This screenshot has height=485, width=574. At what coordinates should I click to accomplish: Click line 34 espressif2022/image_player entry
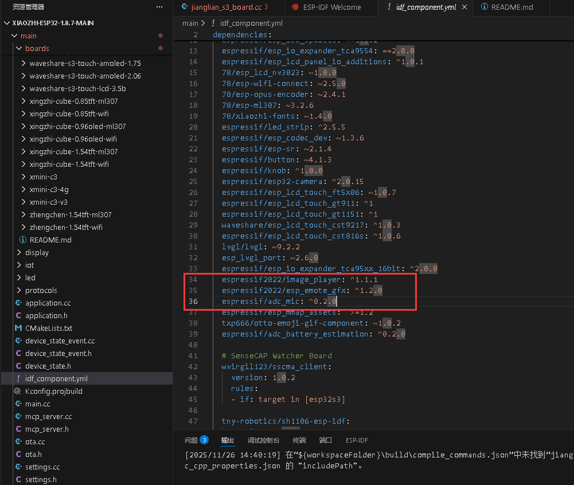[x=299, y=279]
